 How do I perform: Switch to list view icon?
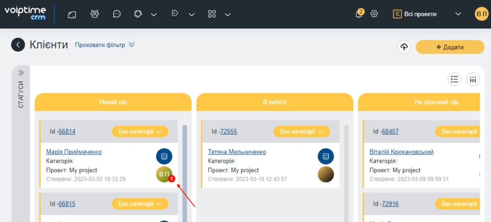(x=455, y=79)
